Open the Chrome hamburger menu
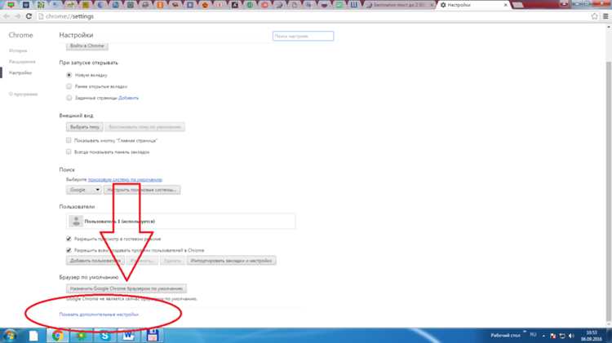This screenshot has height=343, width=612. point(605,16)
